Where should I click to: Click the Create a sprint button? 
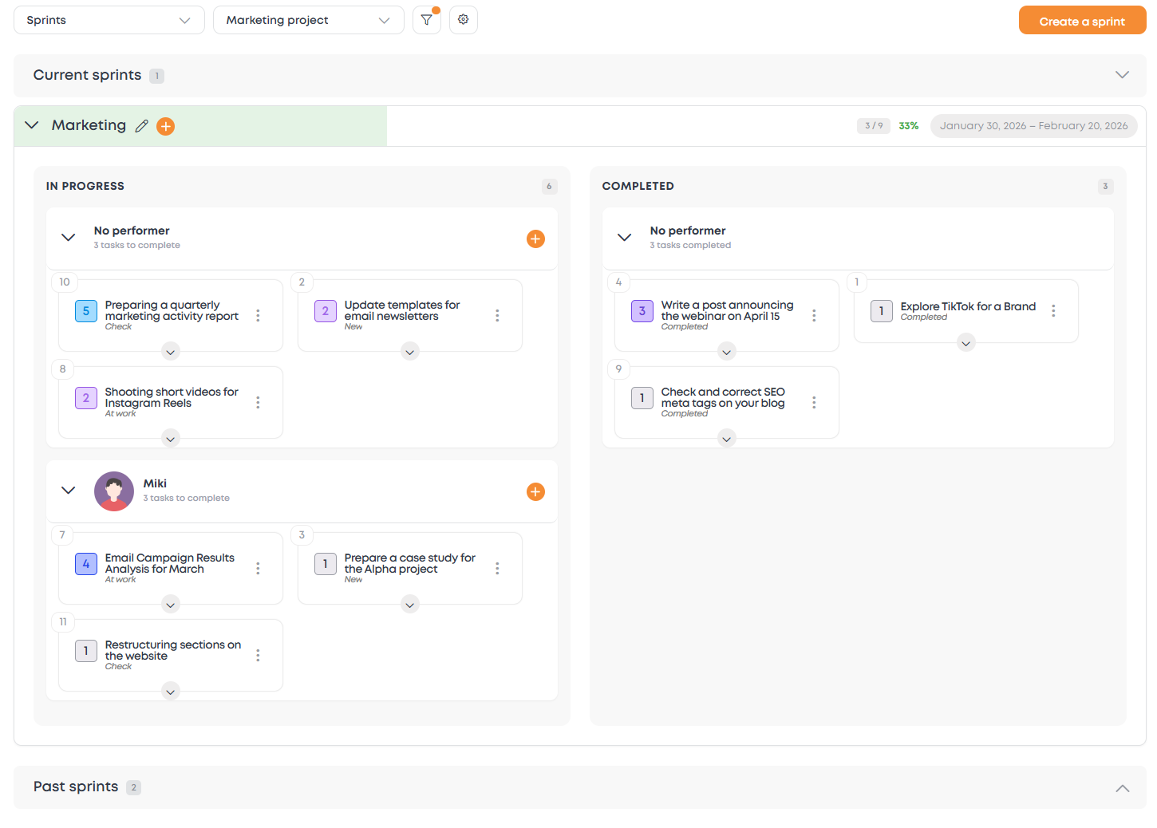1081,21
